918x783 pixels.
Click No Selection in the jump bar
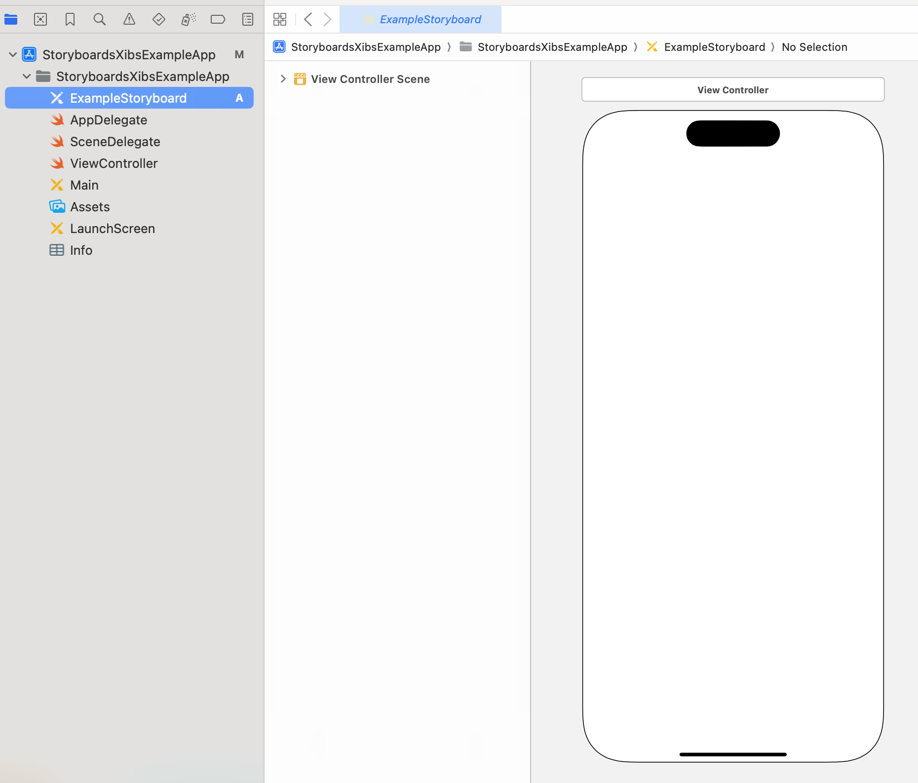click(x=814, y=47)
